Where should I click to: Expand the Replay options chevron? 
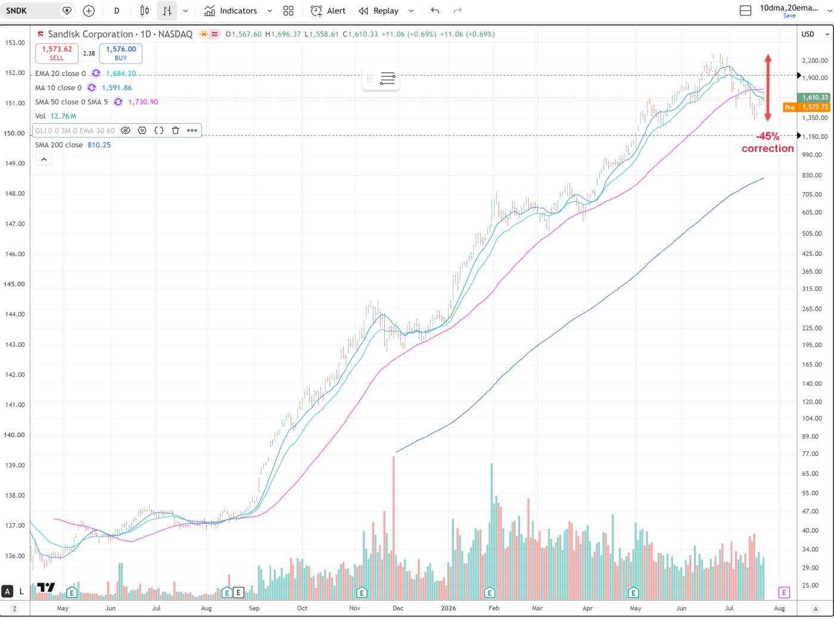click(x=411, y=11)
